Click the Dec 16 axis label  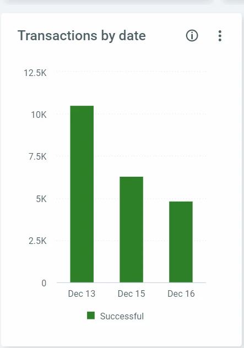(181, 293)
